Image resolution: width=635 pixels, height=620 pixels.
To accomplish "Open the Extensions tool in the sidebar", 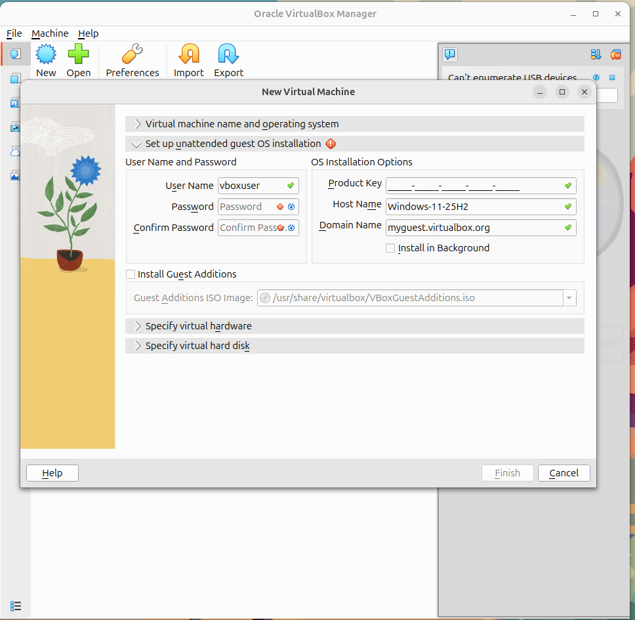I will pyautogui.click(x=14, y=78).
